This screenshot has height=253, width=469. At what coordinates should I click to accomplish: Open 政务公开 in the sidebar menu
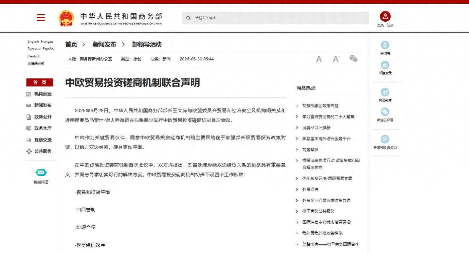pyautogui.click(x=43, y=117)
